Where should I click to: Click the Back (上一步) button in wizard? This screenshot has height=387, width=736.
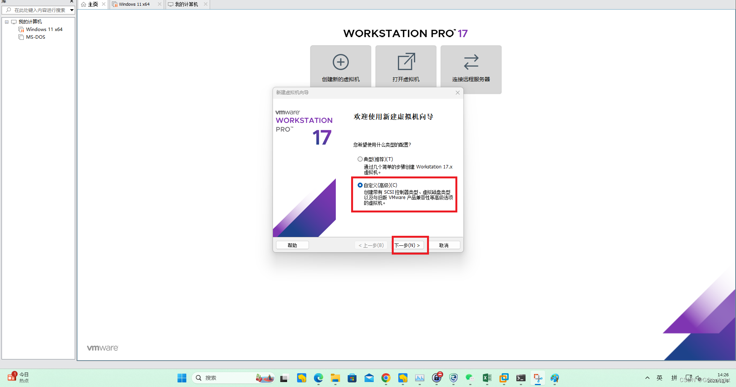tap(371, 245)
